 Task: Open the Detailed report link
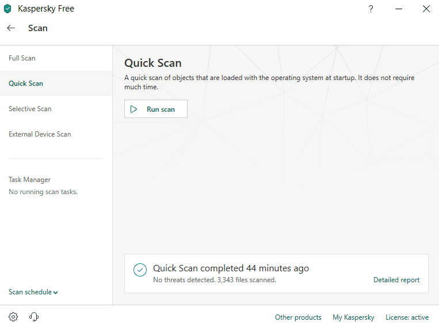click(396, 280)
